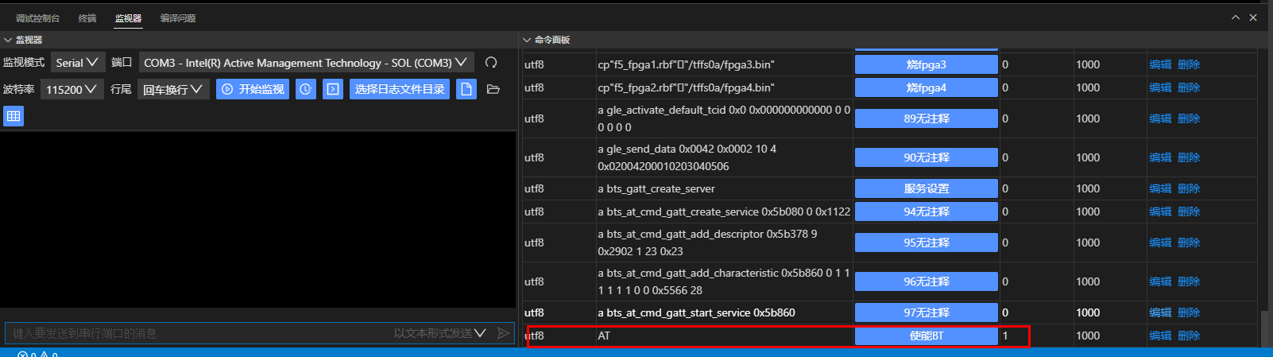This screenshot has width=1273, height=357.
Task: Click the send message arrow icon
Action: coord(503,333)
